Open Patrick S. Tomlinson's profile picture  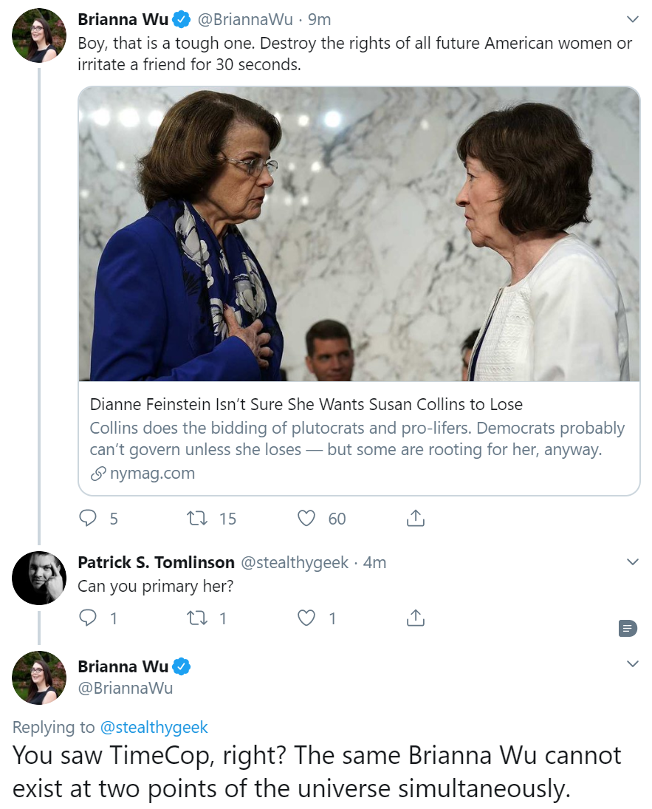(39, 578)
